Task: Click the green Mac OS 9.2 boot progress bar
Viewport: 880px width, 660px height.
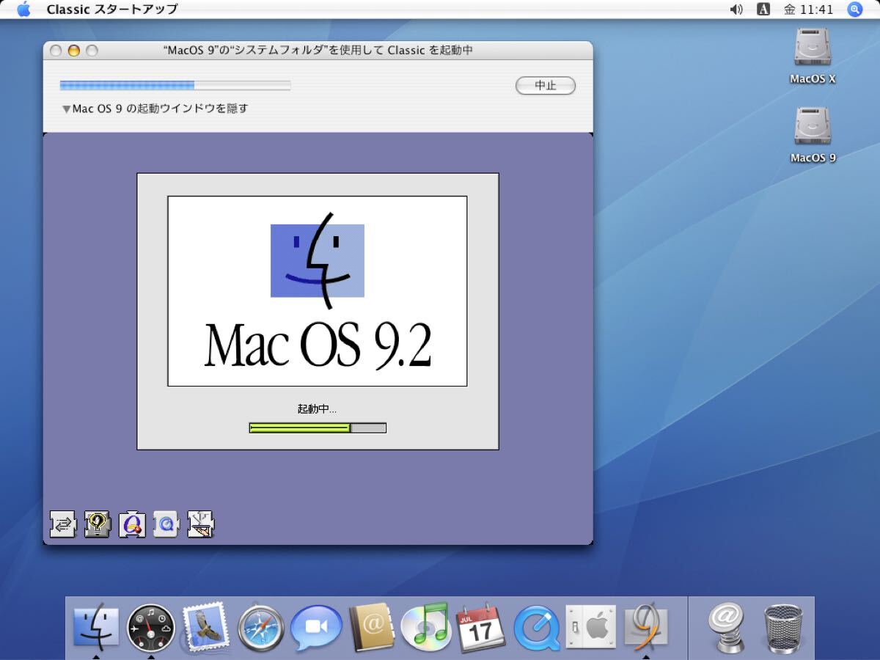Action: pos(318,428)
